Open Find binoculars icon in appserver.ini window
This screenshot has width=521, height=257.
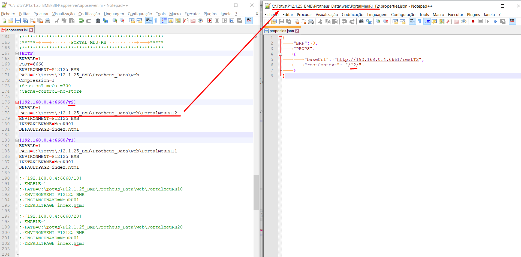click(x=98, y=21)
